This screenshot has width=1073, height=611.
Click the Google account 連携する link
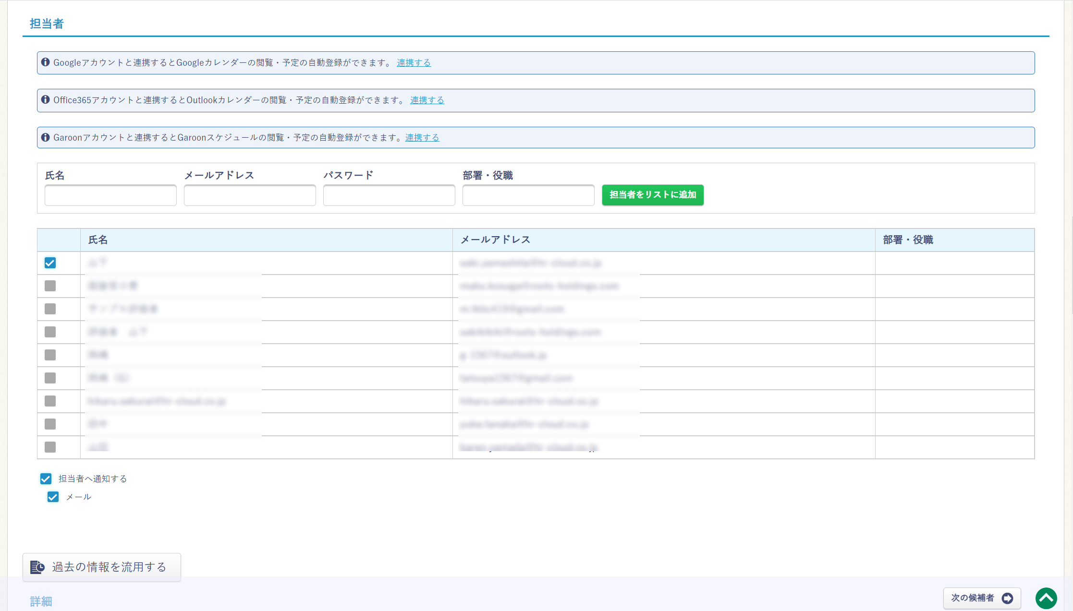point(414,62)
